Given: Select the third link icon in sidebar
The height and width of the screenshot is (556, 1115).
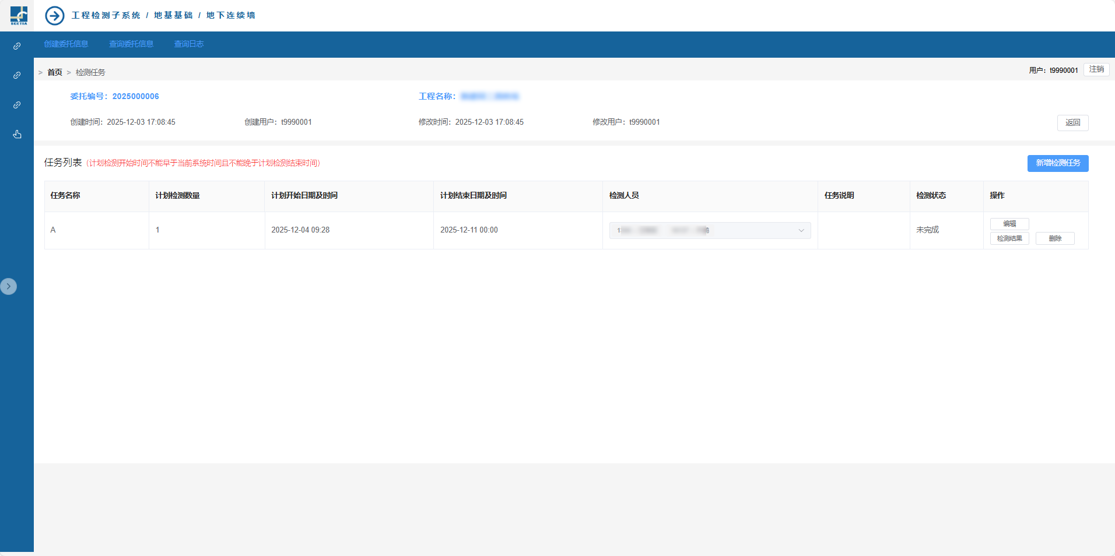Looking at the screenshot, I should [17, 105].
